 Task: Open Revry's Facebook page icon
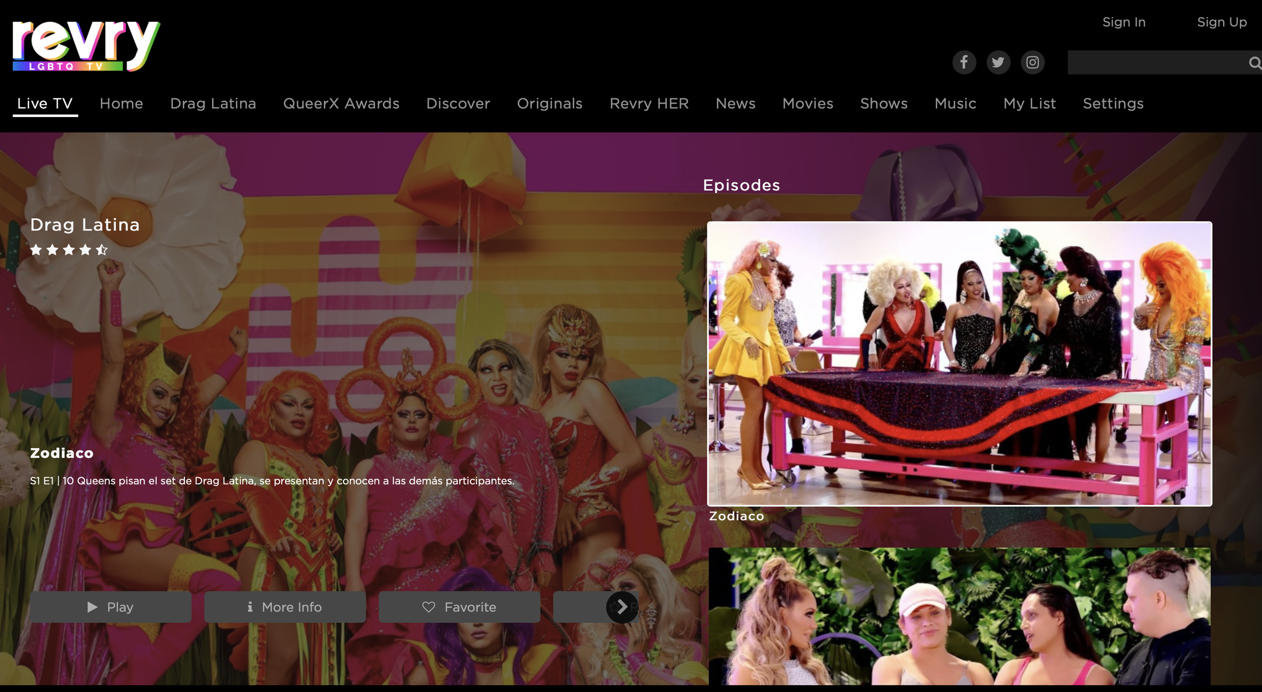[964, 63]
